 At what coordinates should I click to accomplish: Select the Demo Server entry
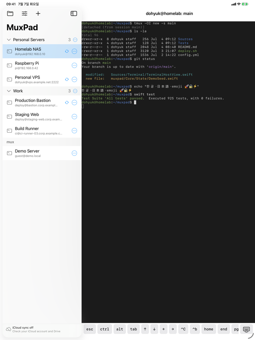[x=42, y=153]
